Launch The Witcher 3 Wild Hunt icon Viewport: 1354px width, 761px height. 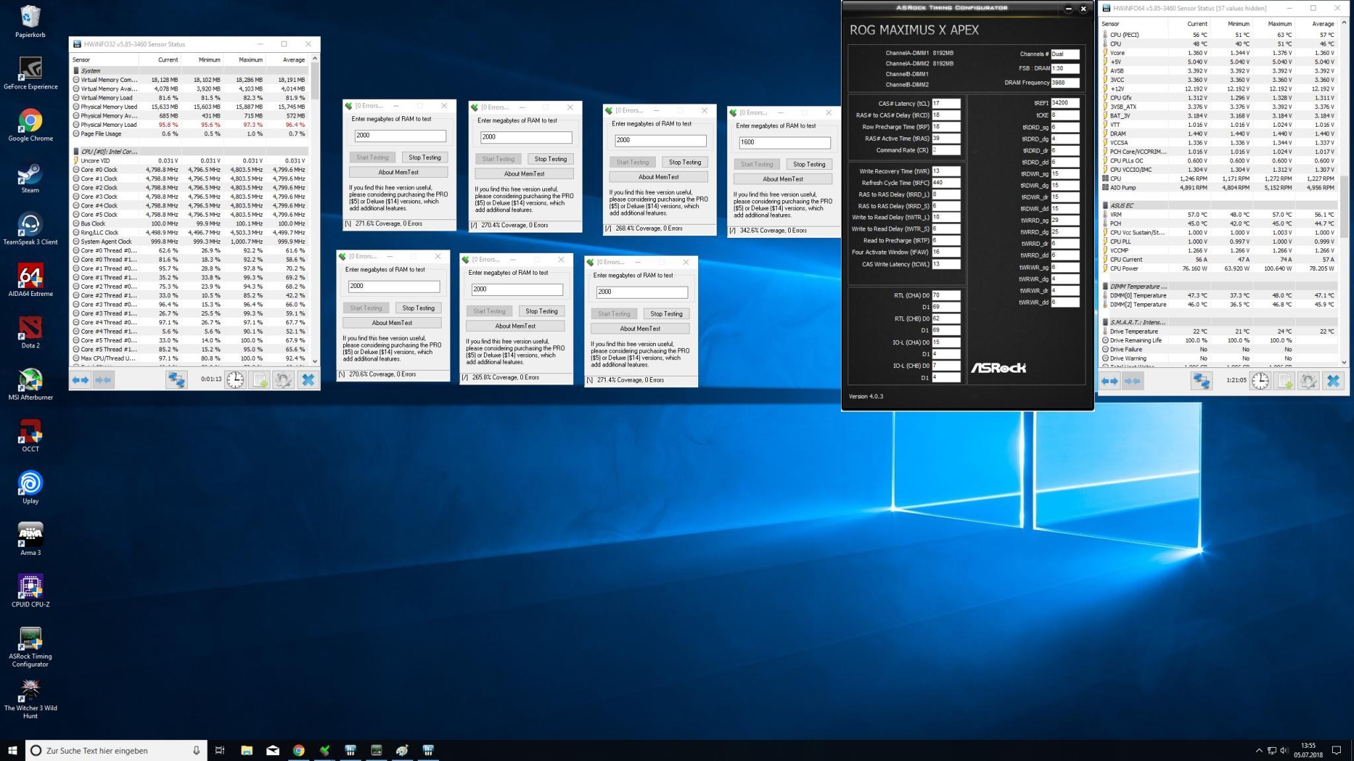click(30, 699)
